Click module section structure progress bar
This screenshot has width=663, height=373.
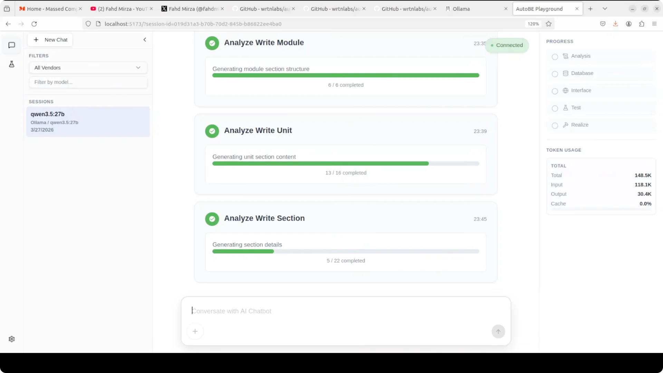346,76
